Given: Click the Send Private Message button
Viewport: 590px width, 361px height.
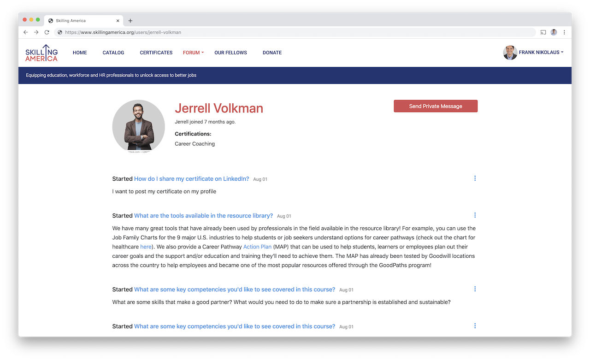Looking at the screenshot, I should point(435,106).
